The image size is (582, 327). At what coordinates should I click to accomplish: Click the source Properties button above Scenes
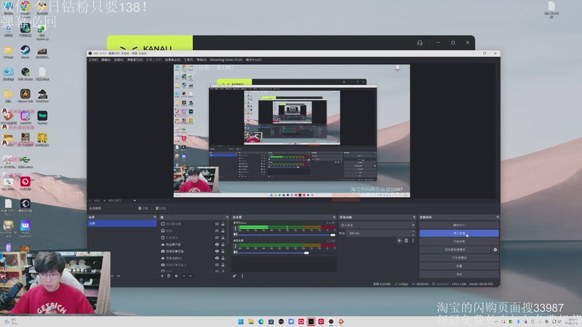pos(143,209)
